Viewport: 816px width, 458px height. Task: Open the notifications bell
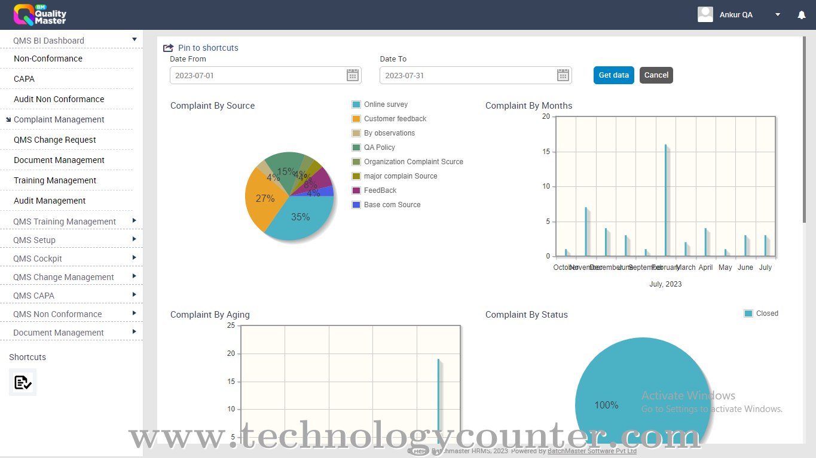point(802,15)
